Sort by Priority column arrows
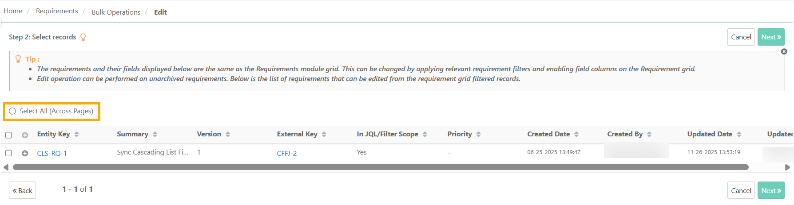This screenshot has width=794, height=205. tap(479, 134)
